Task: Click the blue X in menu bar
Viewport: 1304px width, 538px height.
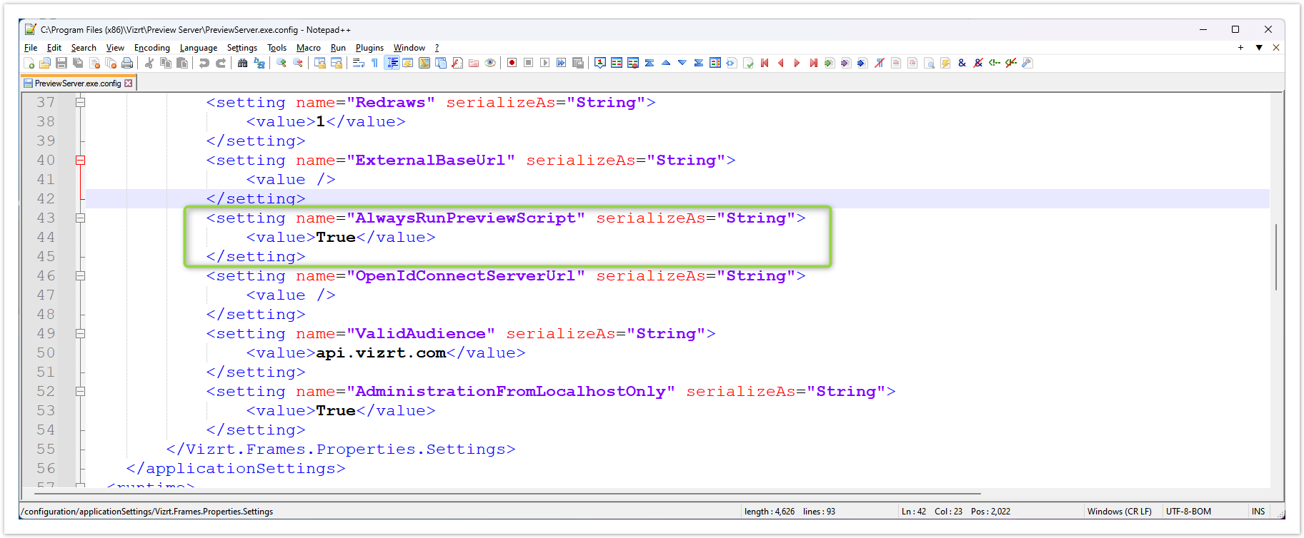Action: (1276, 48)
